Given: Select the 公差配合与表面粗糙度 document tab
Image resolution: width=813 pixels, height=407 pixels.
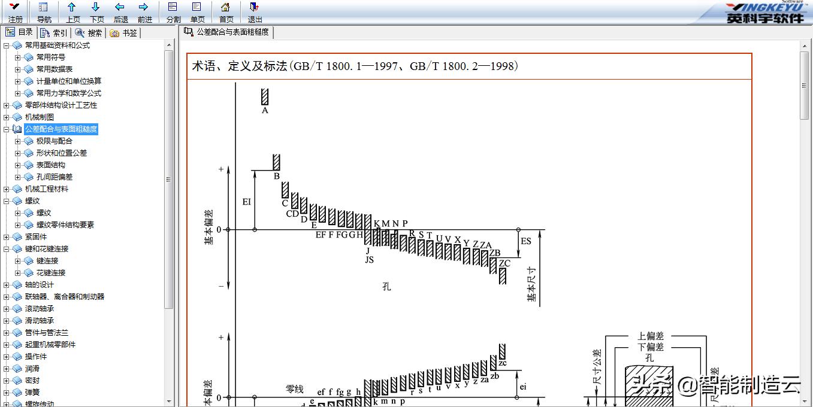Looking at the screenshot, I should point(227,32).
